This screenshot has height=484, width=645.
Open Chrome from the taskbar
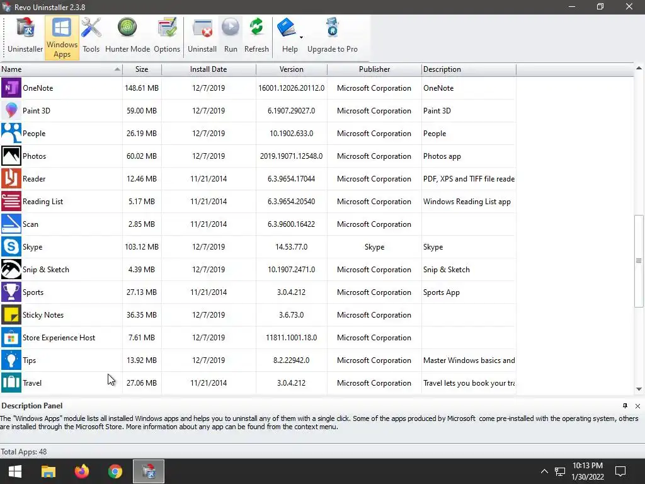click(x=115, y=471)
